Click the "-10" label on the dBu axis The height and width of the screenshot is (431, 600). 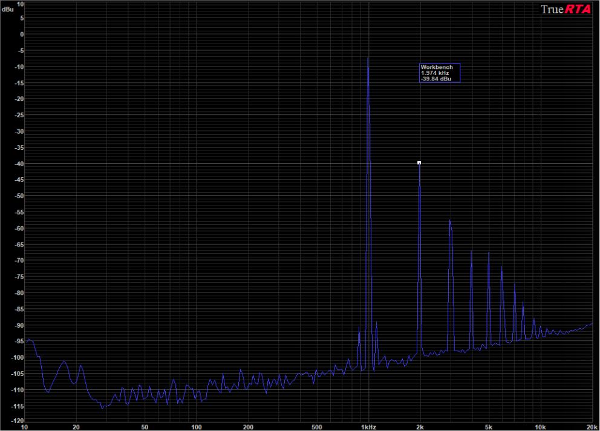[19, 66]
